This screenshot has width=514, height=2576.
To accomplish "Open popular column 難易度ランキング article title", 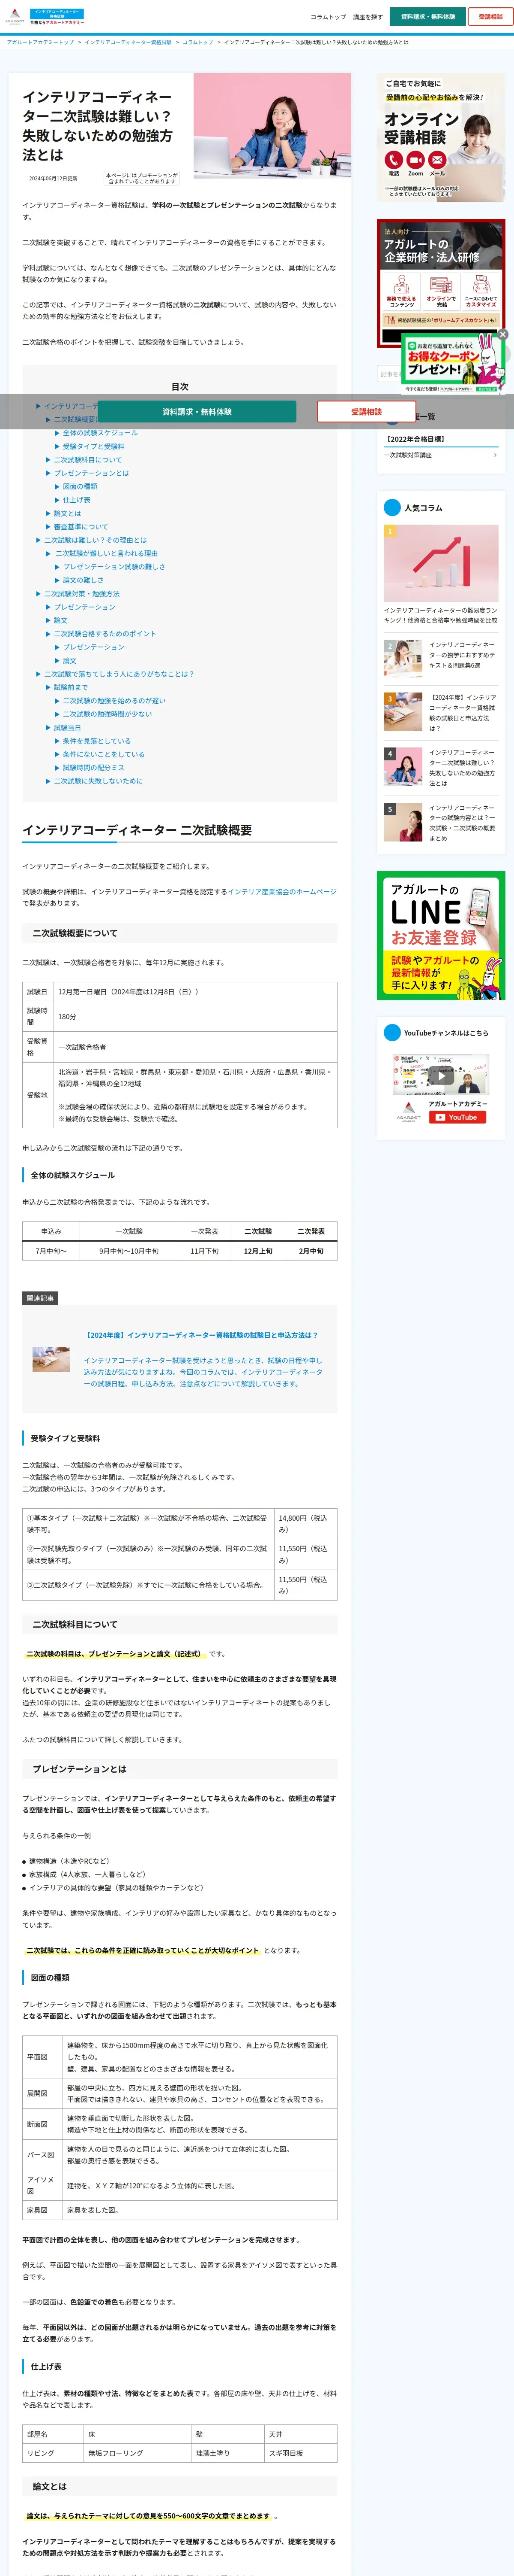I will click(x=440, y=615).
